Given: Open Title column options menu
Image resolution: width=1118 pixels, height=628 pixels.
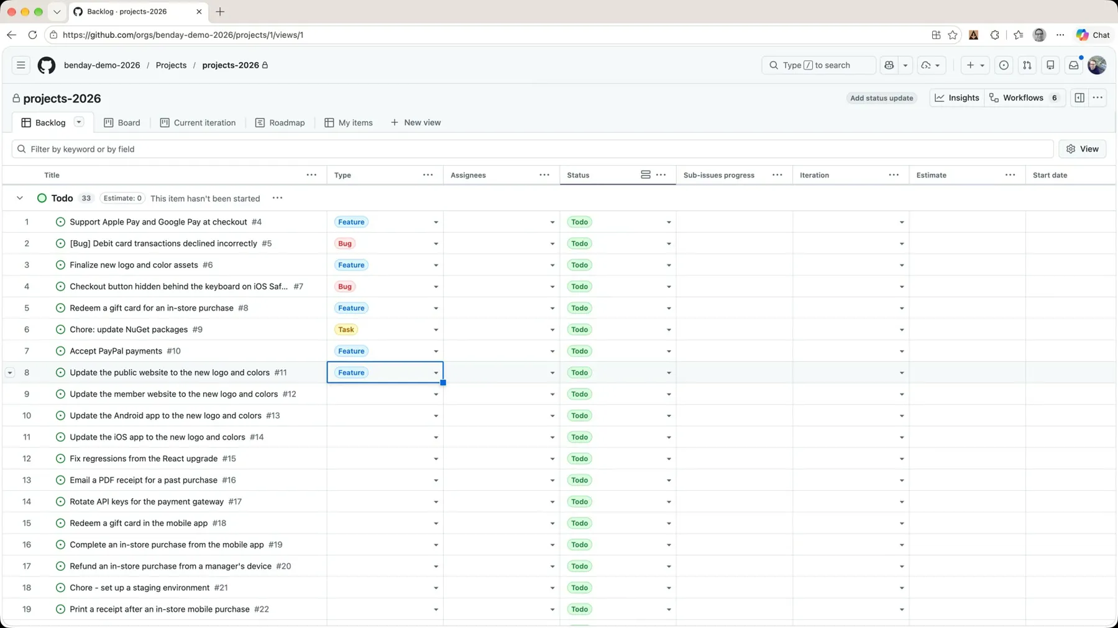Looking at the screenshot, I should [311, 175].
